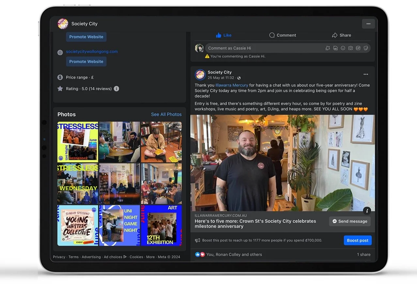Click the '1 share' count
The height and width of the screenshot is (291, 417).
click(x=363, y=255)
